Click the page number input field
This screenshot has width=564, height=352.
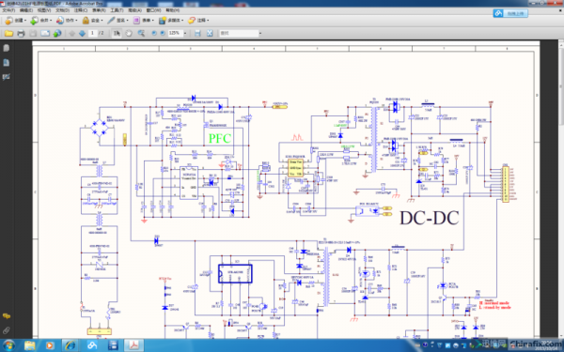(93, 33)
